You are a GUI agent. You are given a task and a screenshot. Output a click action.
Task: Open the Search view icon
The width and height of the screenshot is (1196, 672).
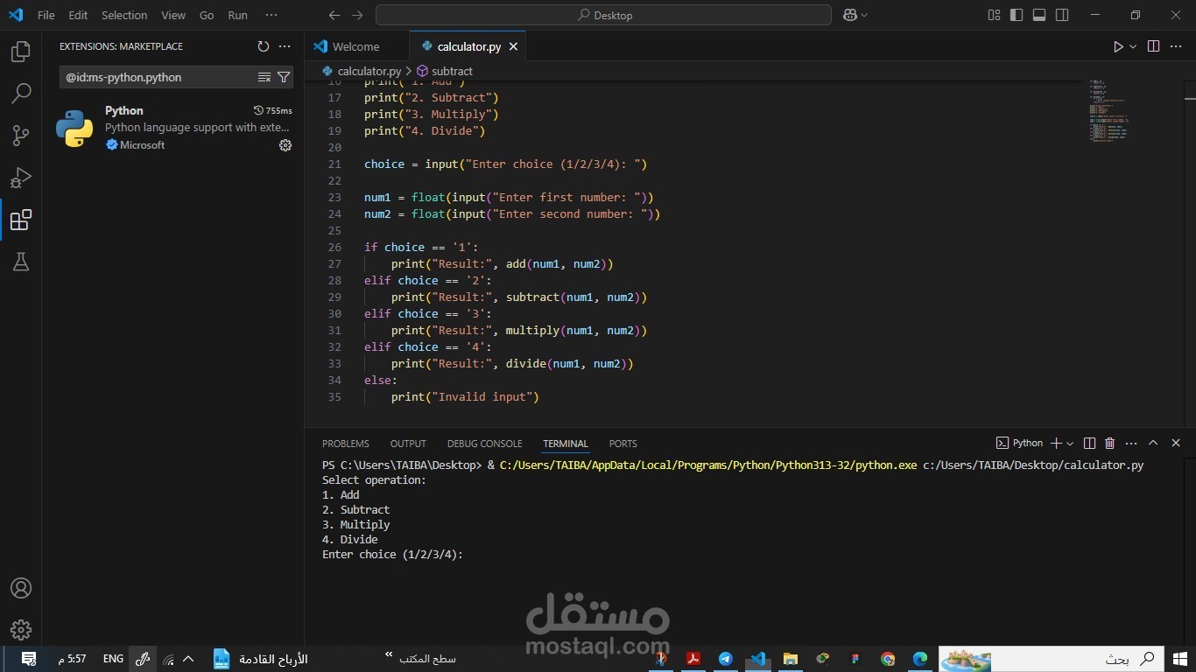pos(21,94)
